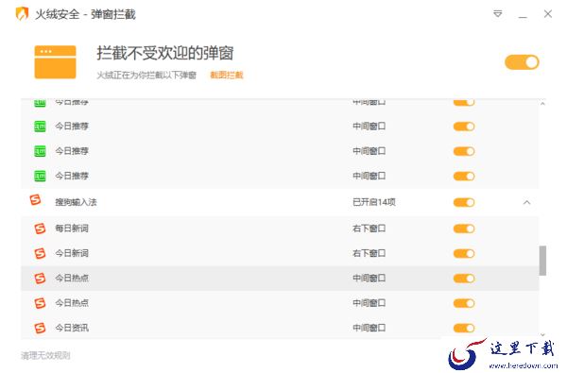The height and width of the screenshot is (373, 567).
Task: Turn off the main 拦截不受欢迎的弹窗 switch
Action: point(522,62)
